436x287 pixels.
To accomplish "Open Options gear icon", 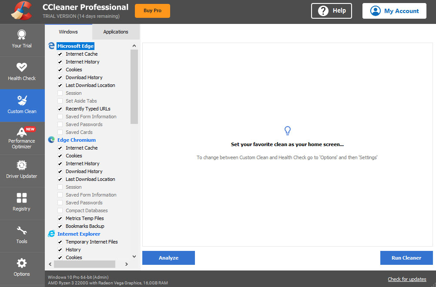I will coord(22,263).
